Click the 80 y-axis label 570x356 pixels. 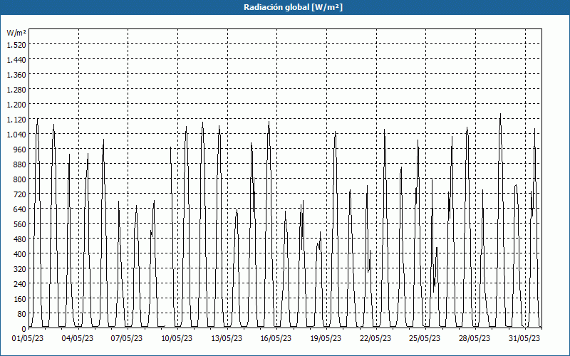(x=21, y=314)
